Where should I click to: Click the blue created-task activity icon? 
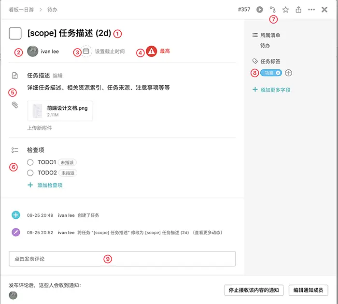tap(16, 215)
